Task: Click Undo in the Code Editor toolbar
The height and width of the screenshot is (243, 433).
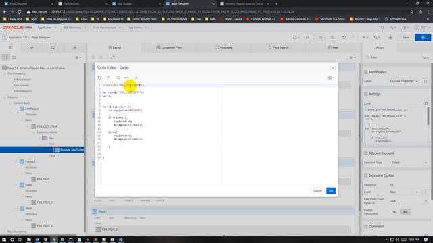Action: tap(99, 78)
